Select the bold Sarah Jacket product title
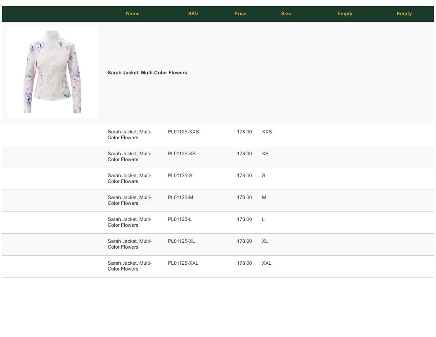This screenshot has width=436, height=337. pos(147,73)
